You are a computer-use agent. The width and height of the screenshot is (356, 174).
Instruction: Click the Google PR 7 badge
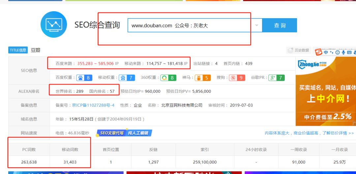276,78
